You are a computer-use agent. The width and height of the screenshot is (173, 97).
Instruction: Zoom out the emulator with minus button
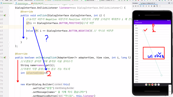[x=170, y=89]
